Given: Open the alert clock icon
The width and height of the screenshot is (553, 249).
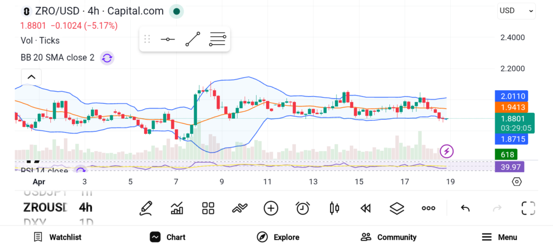Looking at the screenshot, I should [x=302, y=208].
